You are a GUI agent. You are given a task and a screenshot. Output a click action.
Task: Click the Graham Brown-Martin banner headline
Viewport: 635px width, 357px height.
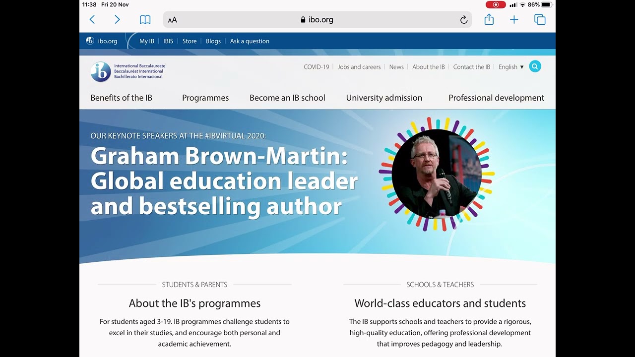tap(224, 181)
